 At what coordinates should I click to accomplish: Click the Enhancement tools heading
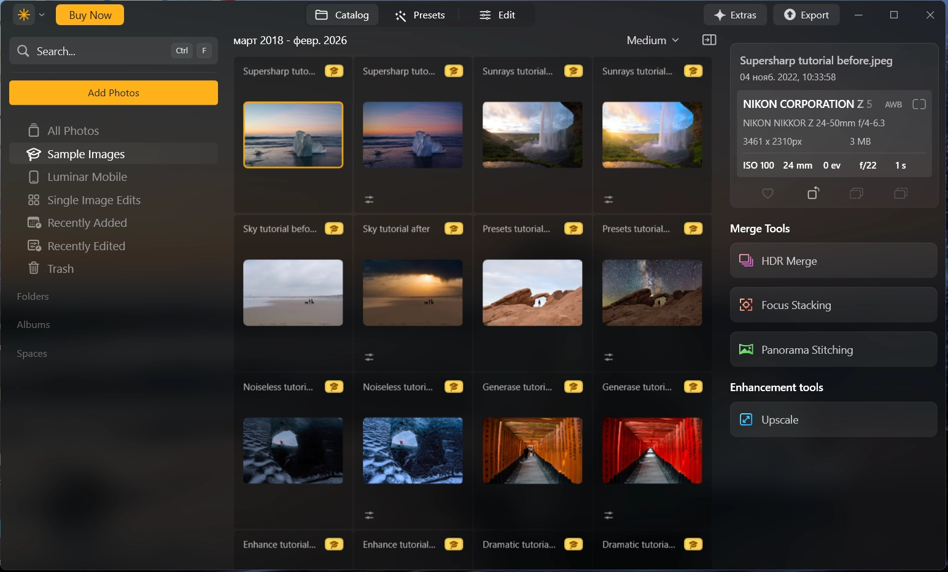[777, 387]
